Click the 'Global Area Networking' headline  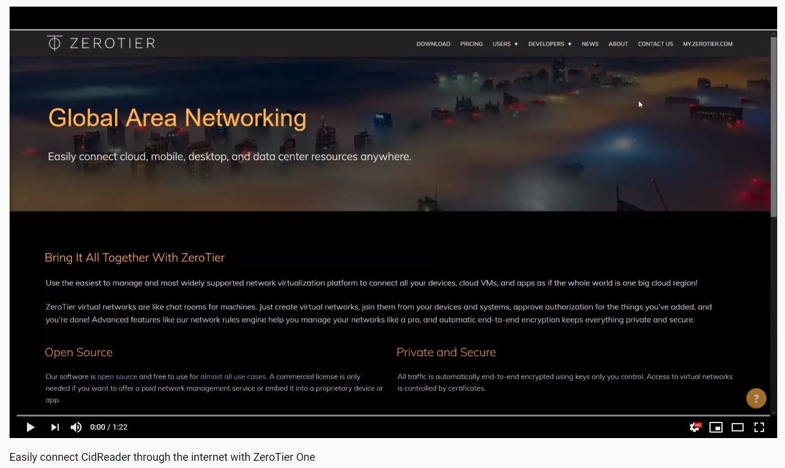pos(177,118)
